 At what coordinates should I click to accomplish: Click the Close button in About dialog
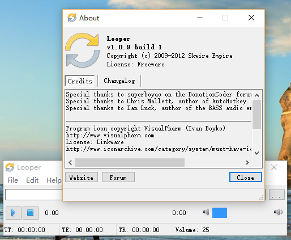point(246,177)
